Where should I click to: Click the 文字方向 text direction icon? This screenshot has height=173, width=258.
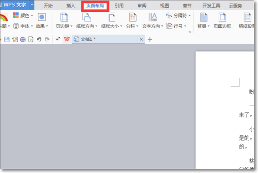[153, 17]
